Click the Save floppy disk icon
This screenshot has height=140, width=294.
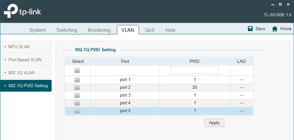tap(250, 29)
